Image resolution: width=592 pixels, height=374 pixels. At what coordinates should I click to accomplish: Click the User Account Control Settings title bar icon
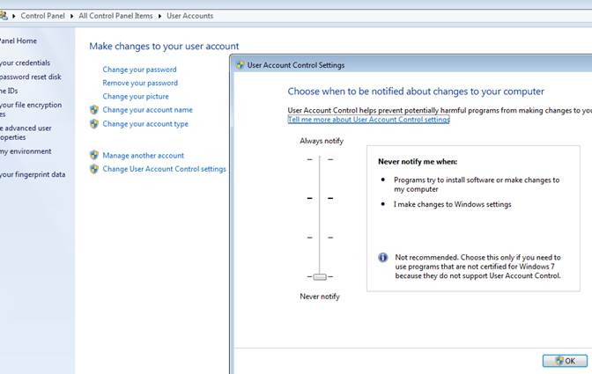(240, 65)
